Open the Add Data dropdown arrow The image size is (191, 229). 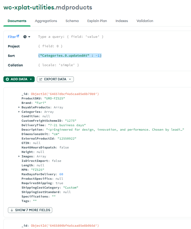click(x=31, y=79)
